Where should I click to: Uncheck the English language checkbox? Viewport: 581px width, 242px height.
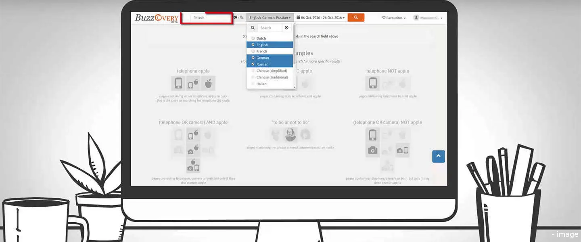(x=253, y=45)
